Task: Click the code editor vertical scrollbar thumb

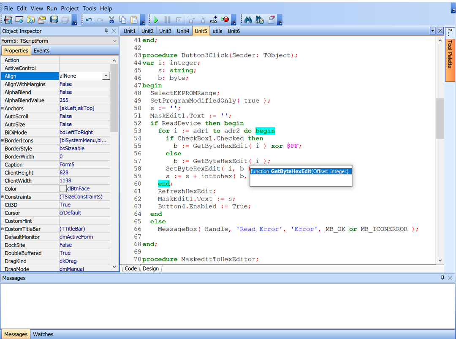Action: coord(440,118)
